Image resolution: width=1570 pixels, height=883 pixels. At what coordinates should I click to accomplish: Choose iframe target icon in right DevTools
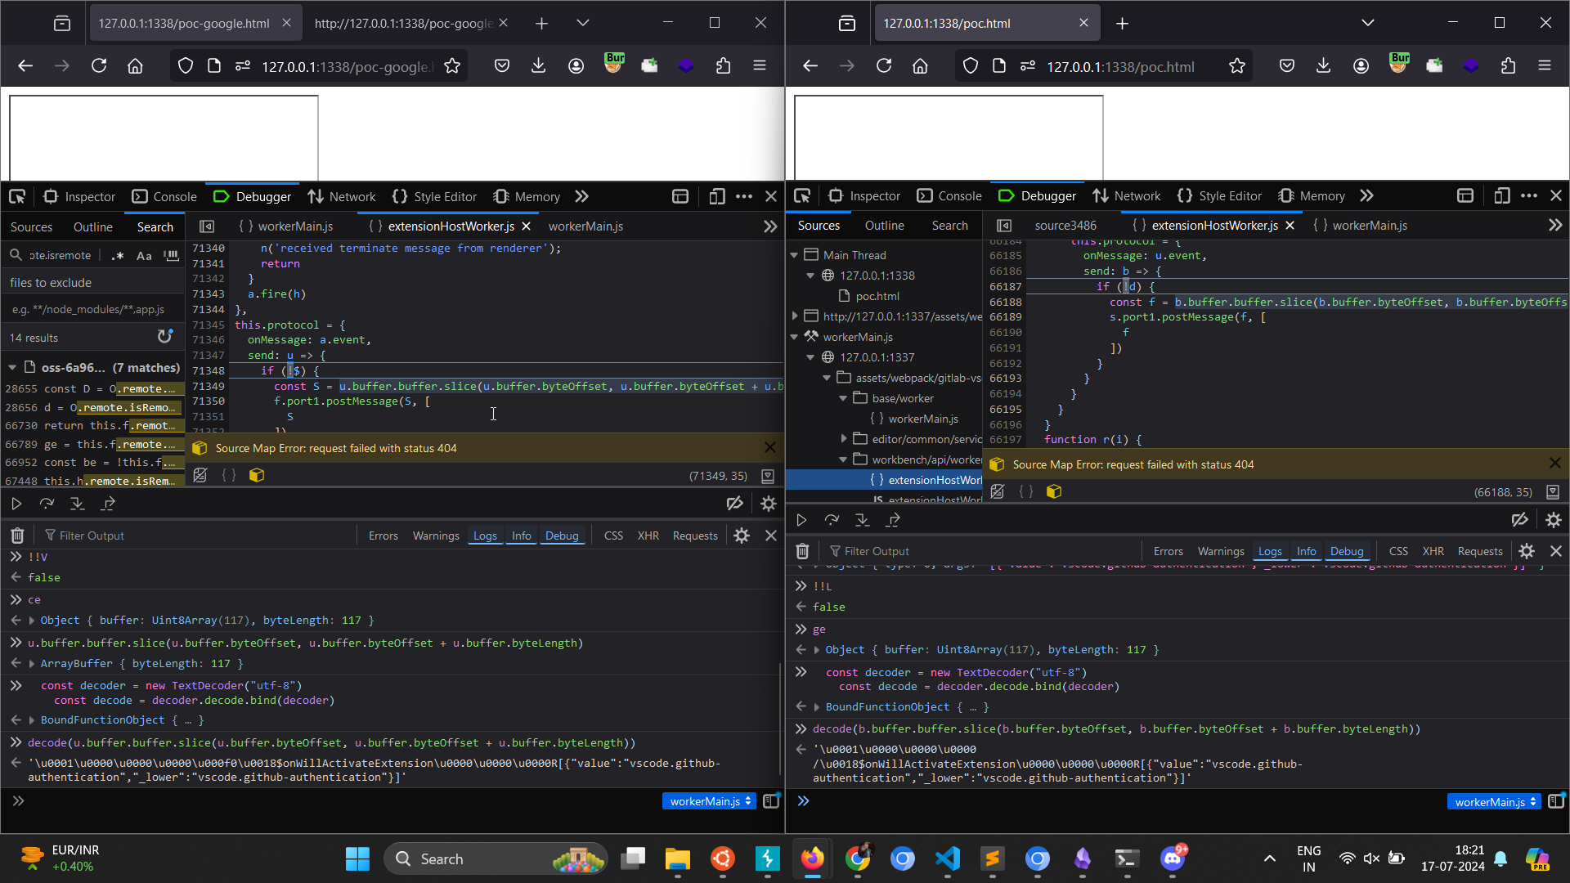pos(1465,196)
